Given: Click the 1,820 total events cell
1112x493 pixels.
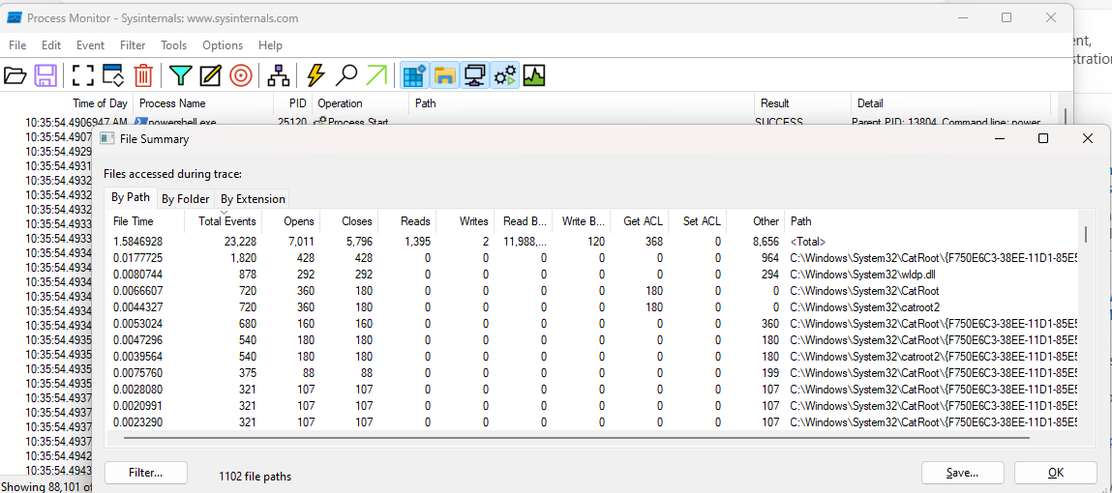Looking at the screenshot, I should pyautogui.click(x=243, y=258).
